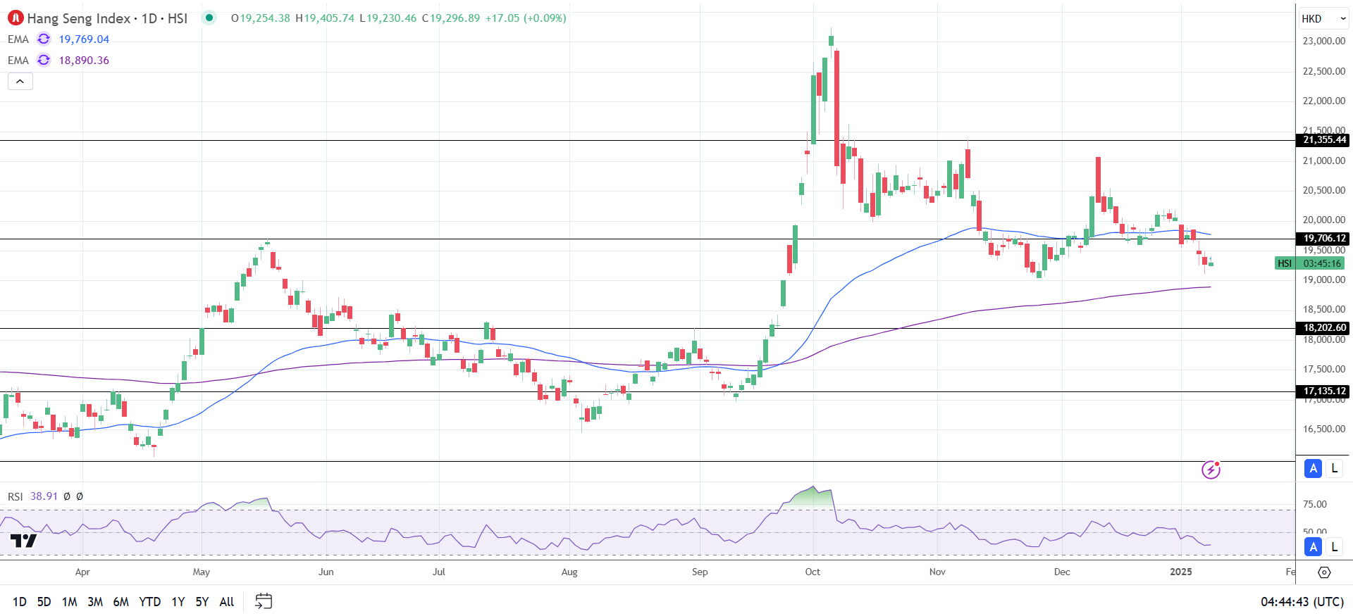The height and width of the screenshot is (616, 1353).
Task: Click the refresh icon beside the EMA 19,769.04 value
Action: 44,39
